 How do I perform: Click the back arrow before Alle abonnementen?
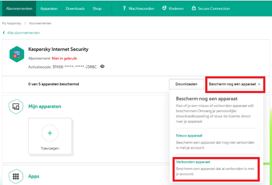point(3,33)
